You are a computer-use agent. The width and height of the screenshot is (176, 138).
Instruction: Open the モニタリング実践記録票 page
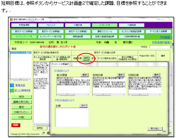[x=132, y=31]
